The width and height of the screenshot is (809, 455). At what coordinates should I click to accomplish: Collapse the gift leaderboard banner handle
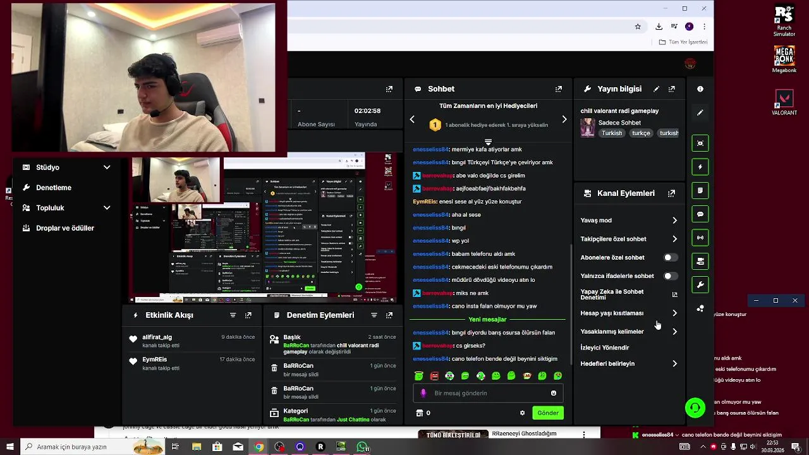pos(488,142)
